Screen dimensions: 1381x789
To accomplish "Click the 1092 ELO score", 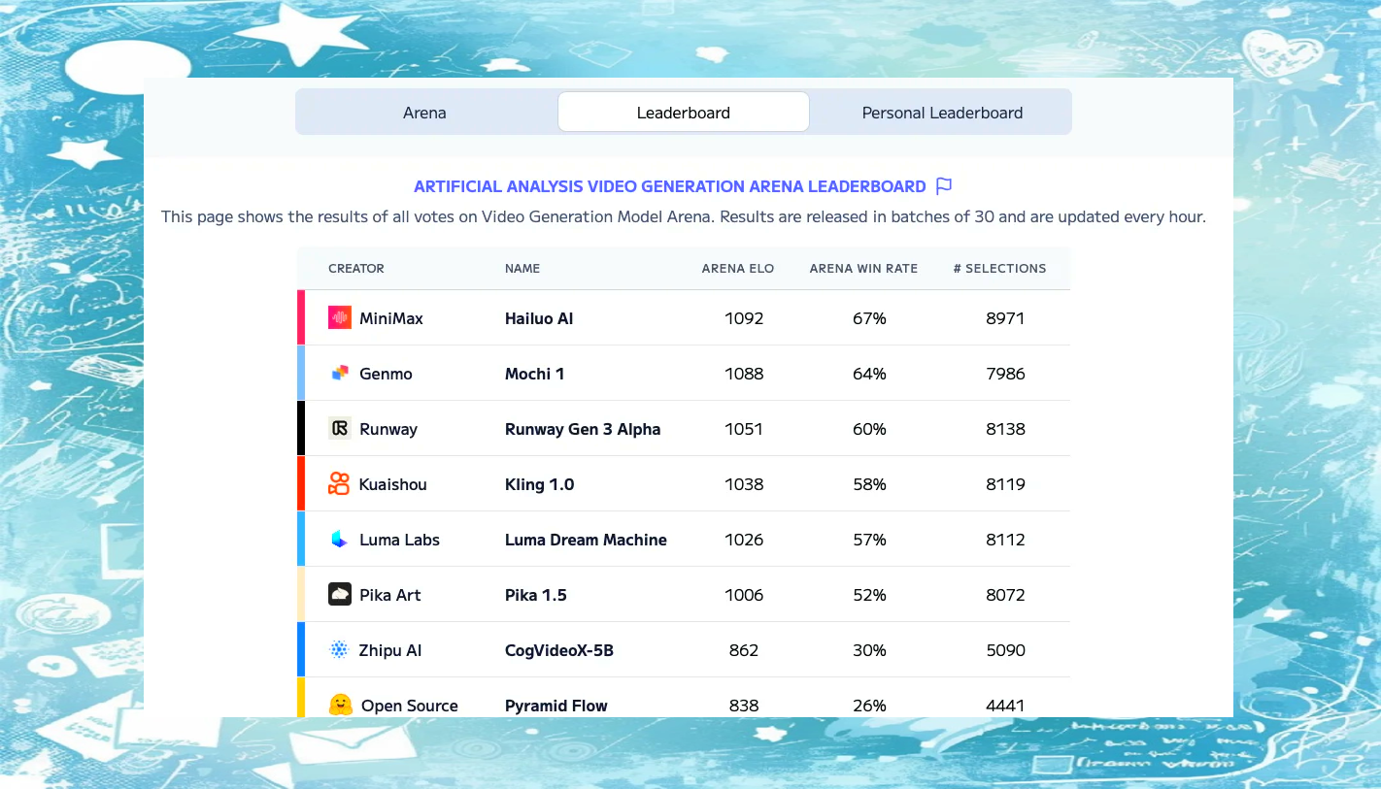I will [x=744, y=318].
